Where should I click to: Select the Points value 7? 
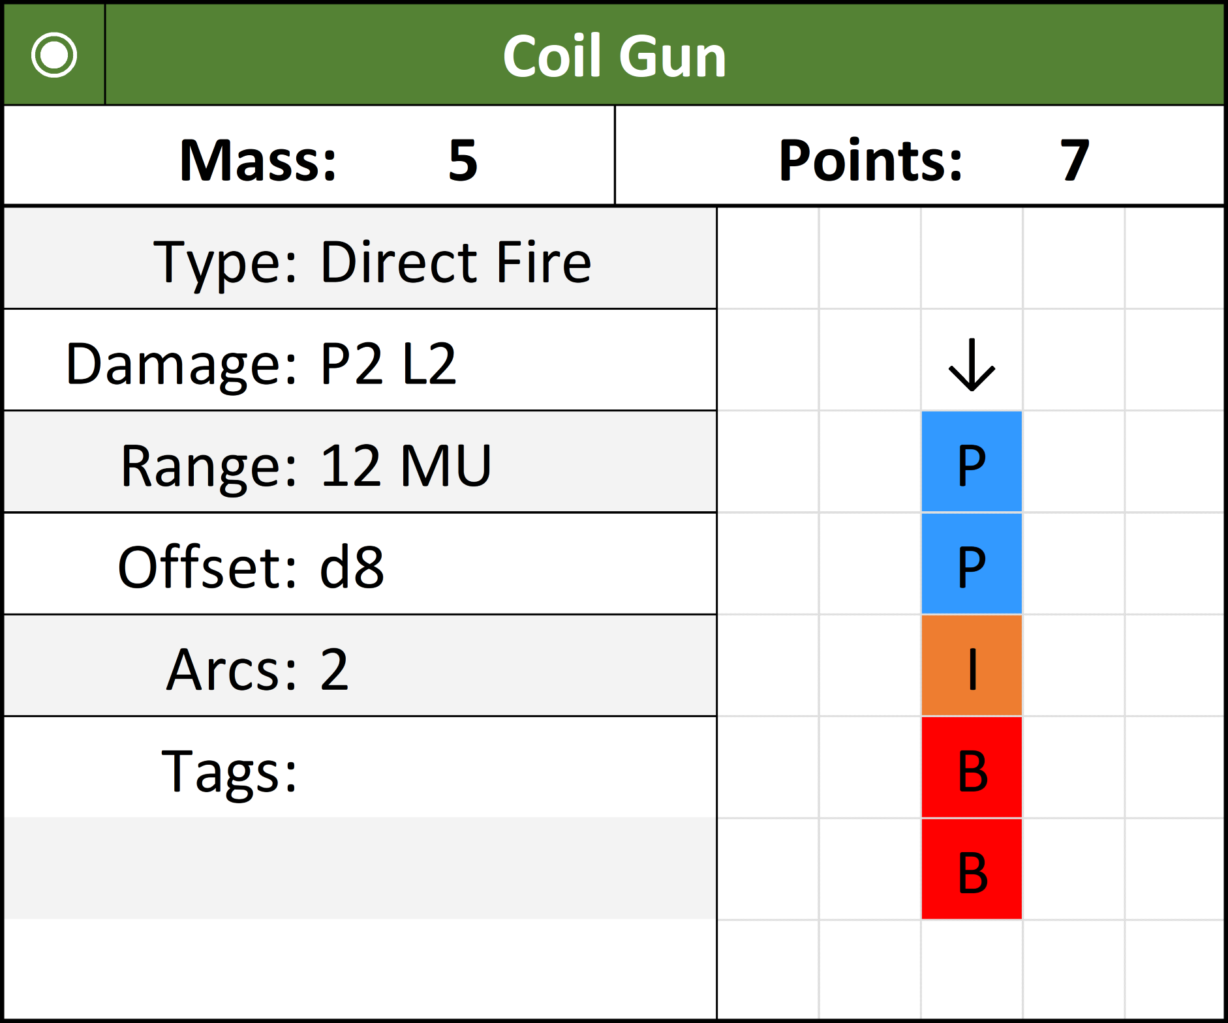1074,160
